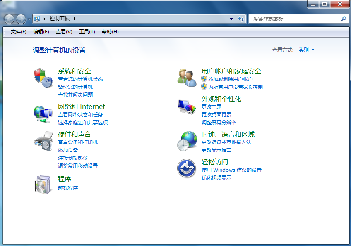Click 查看您的计算机状态 link
351x246 pixels.
pos(80,79)
